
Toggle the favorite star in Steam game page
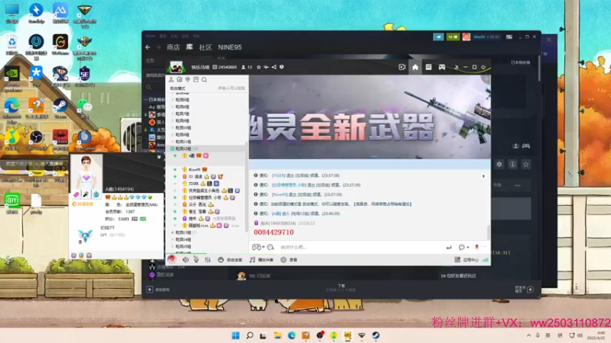pyautogui.click(x=525, y=165)
